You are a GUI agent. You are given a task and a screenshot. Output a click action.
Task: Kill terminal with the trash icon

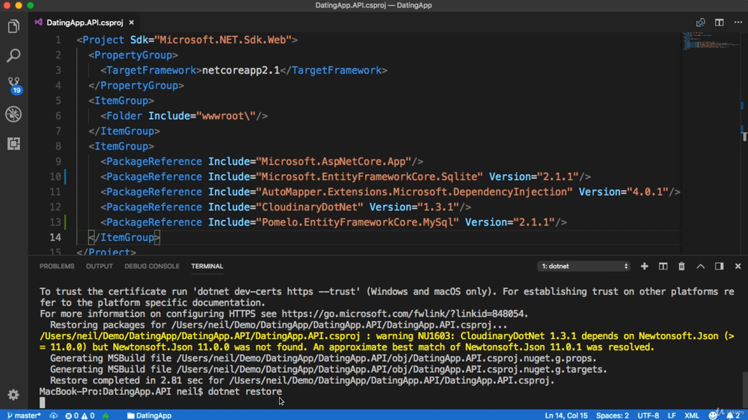coord(681,267)
